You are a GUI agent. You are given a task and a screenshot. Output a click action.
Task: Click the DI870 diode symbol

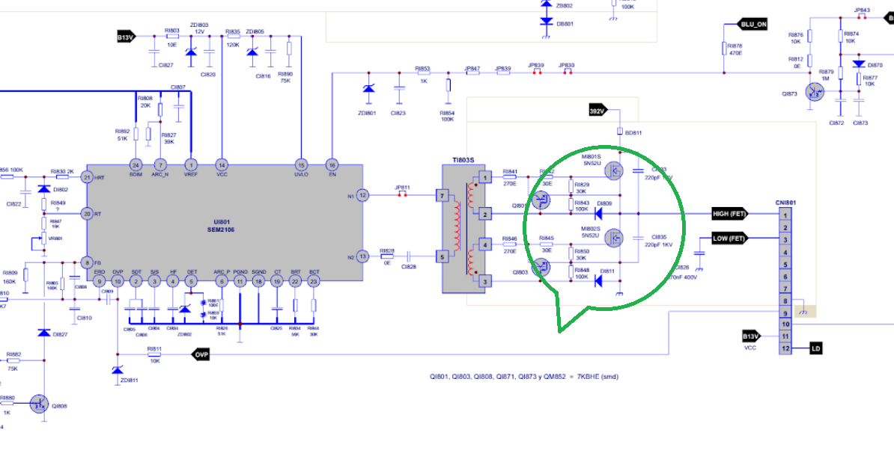click(859, 64)
